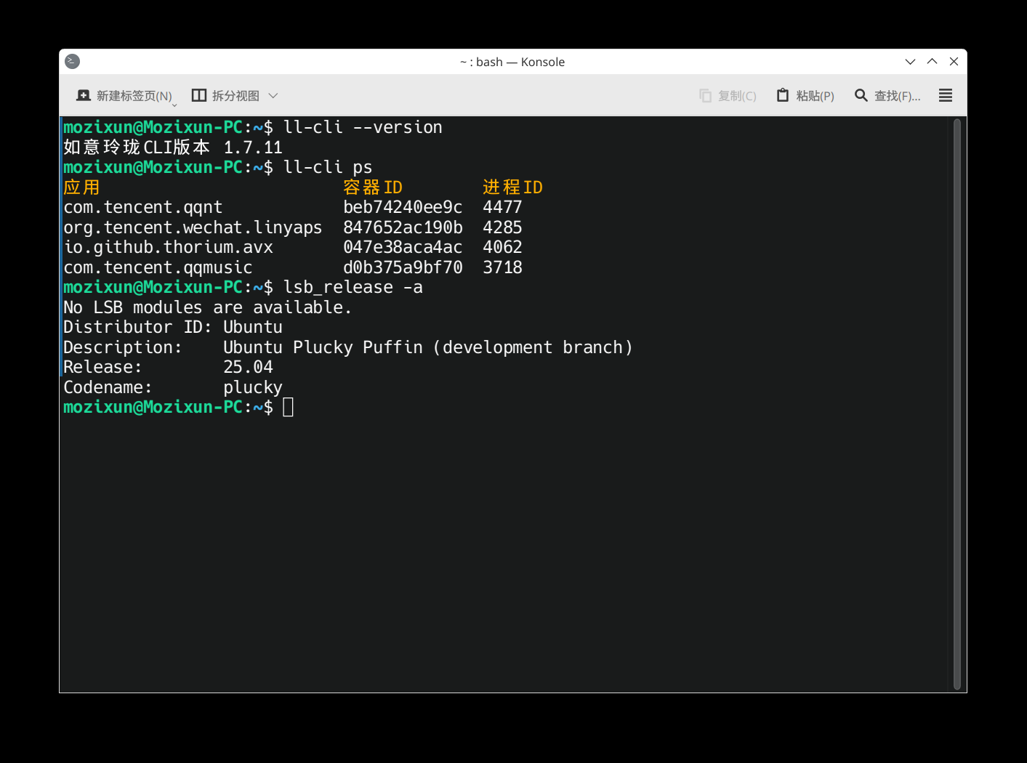Click container ID beb74240ee9c
Image resolution: width=1027 pixels, height=763 pixels.
[403, 207]
